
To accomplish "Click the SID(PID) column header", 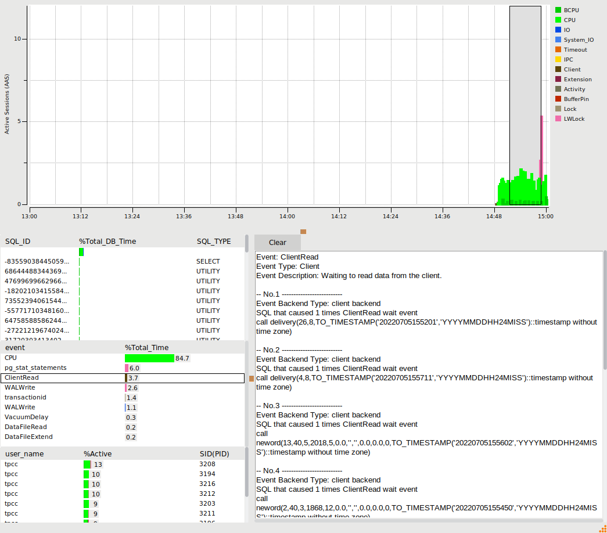I will [214, 453].
